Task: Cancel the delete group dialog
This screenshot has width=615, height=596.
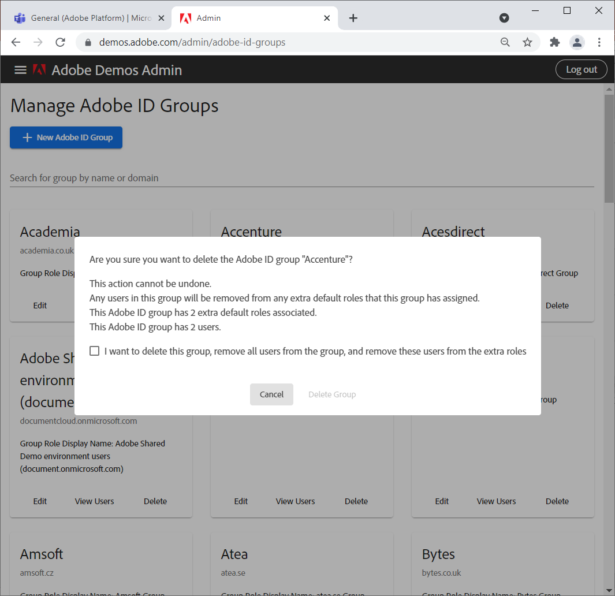Action: pyautogui.click(x=271, y=394)
